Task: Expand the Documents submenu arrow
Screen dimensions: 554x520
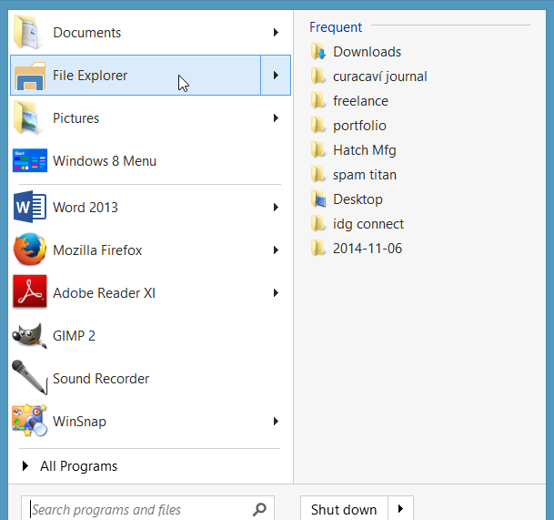Action: point(276,32)
